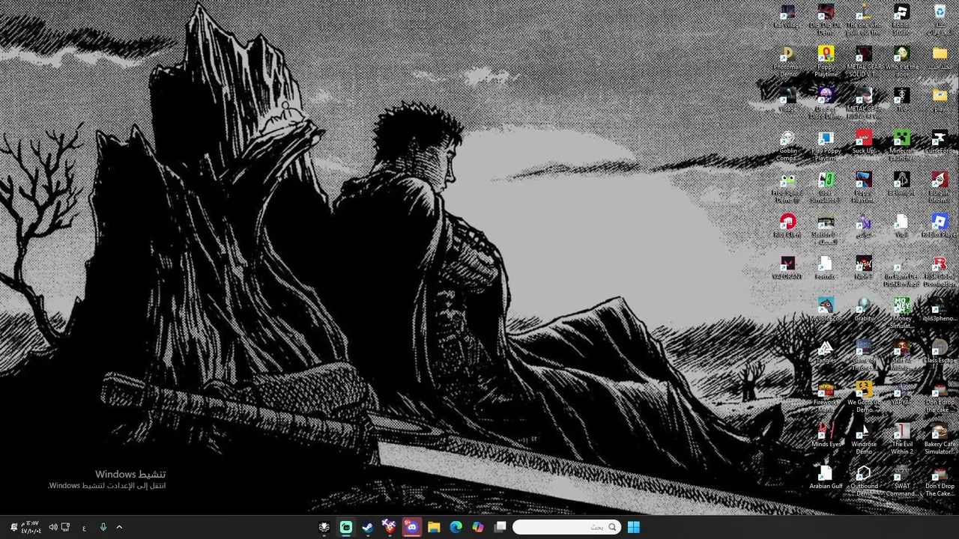The height and width of the screenshot is (539, 959).
Task: Open the Minecraft Launcher icon
Action: pos(901,146)
